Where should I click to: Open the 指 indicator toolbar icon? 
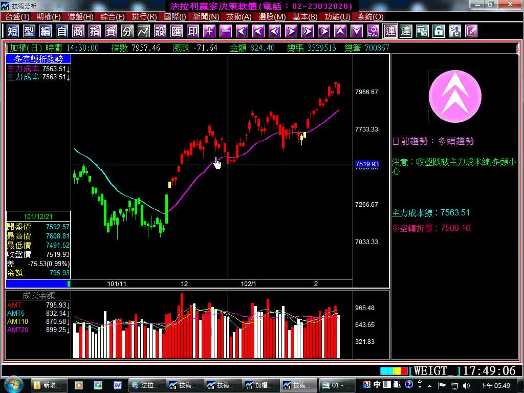coord(95,31)
